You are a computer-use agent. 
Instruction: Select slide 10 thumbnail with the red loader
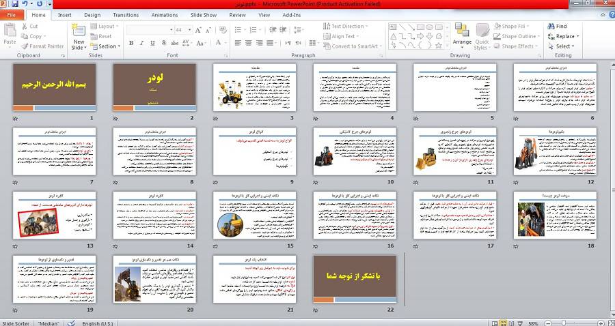point(355,151)
